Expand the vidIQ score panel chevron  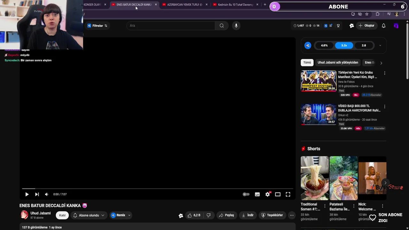pos(380,45)
